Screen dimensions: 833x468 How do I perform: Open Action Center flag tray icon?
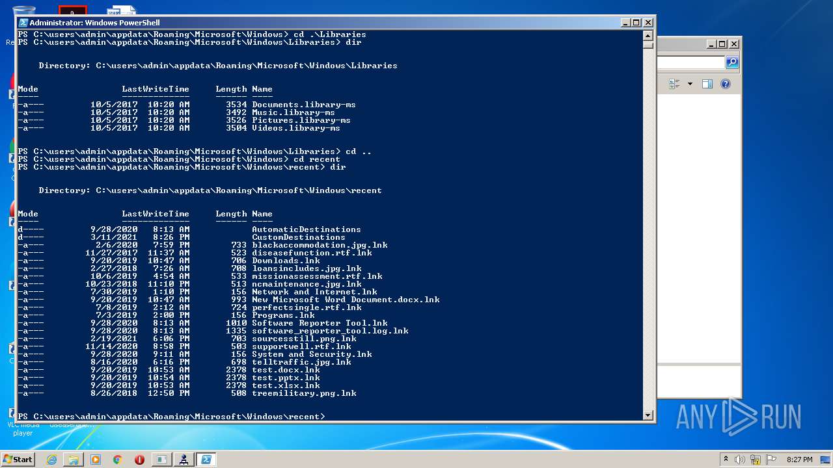tap(771, 460)
